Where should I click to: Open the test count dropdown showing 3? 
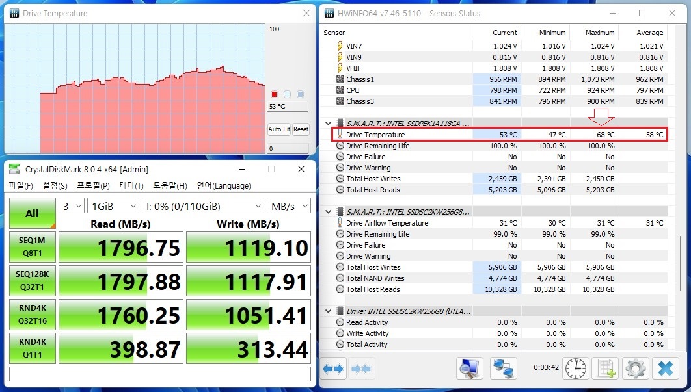pos(72,206)
